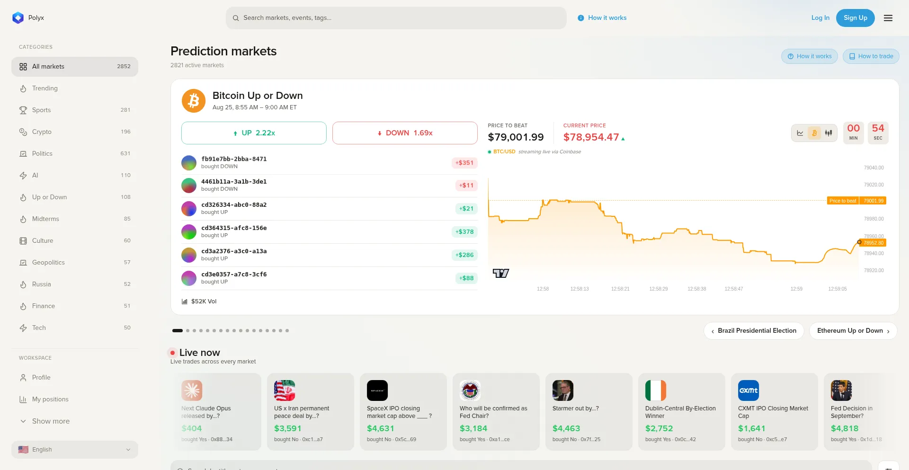Click the US x Iran flags icon
The image size is (909, 470).
(285, 390)
